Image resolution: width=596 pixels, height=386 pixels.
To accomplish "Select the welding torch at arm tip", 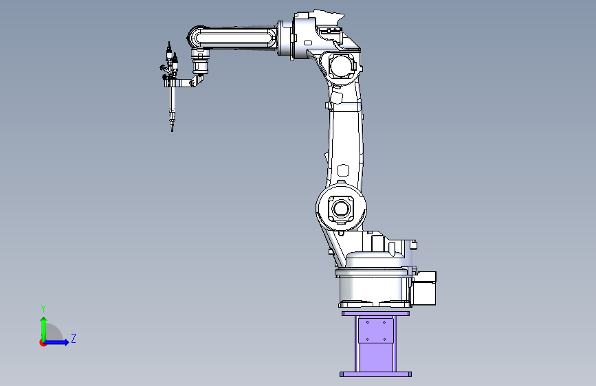I will pyautogui.click(x=171, y=87).
